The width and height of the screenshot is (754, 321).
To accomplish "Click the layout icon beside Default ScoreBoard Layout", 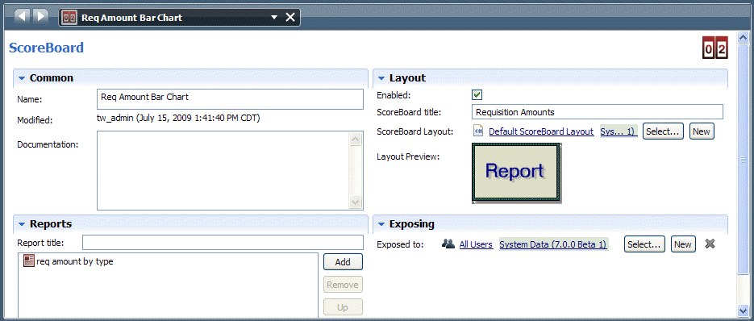I will [x=478, y=131].
